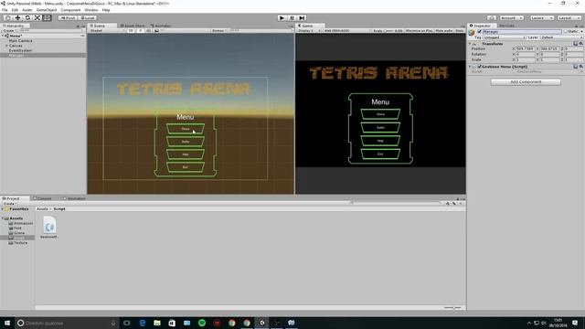
Task: Toggle 2D mode in Scene view
Action: coord(131,30)
